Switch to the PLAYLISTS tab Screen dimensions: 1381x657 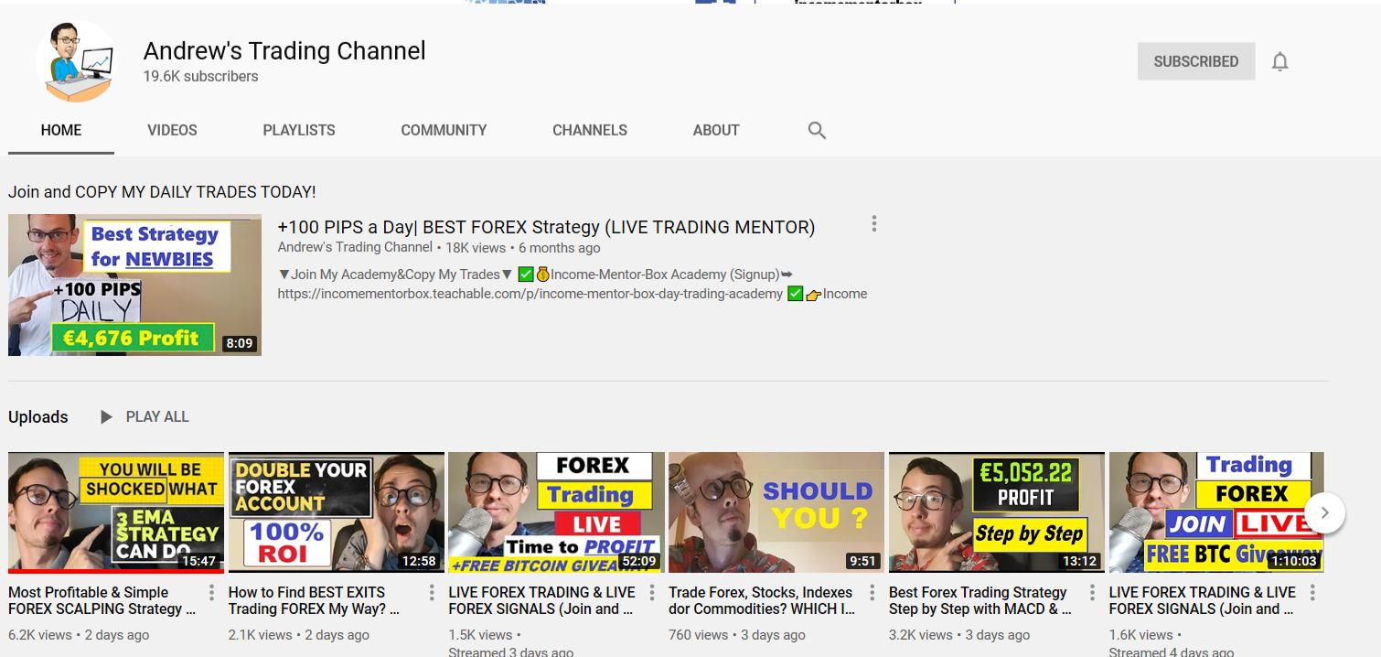[299, 130]
